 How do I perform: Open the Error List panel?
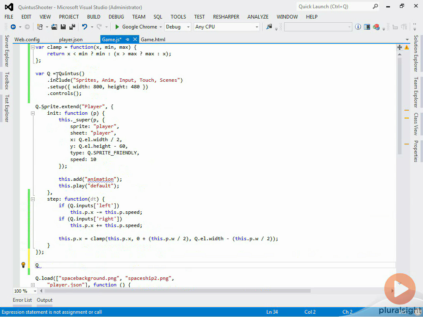pos(22,300)
